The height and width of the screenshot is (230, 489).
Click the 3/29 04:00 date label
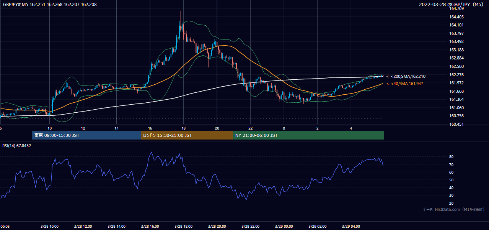click(351, 227)
